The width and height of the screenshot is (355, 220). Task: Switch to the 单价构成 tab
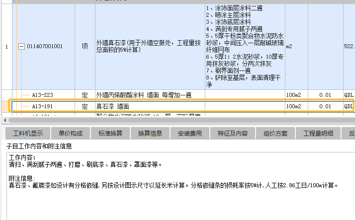coord(71,133)
